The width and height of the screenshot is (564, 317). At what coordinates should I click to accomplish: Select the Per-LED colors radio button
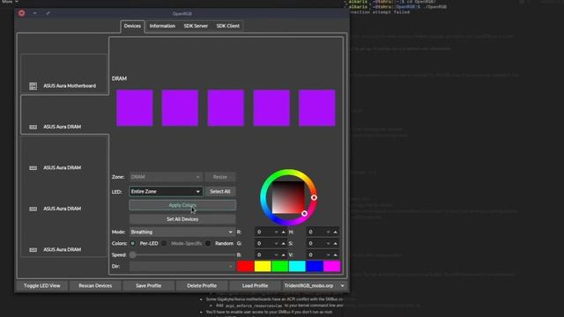coord(133,244)
